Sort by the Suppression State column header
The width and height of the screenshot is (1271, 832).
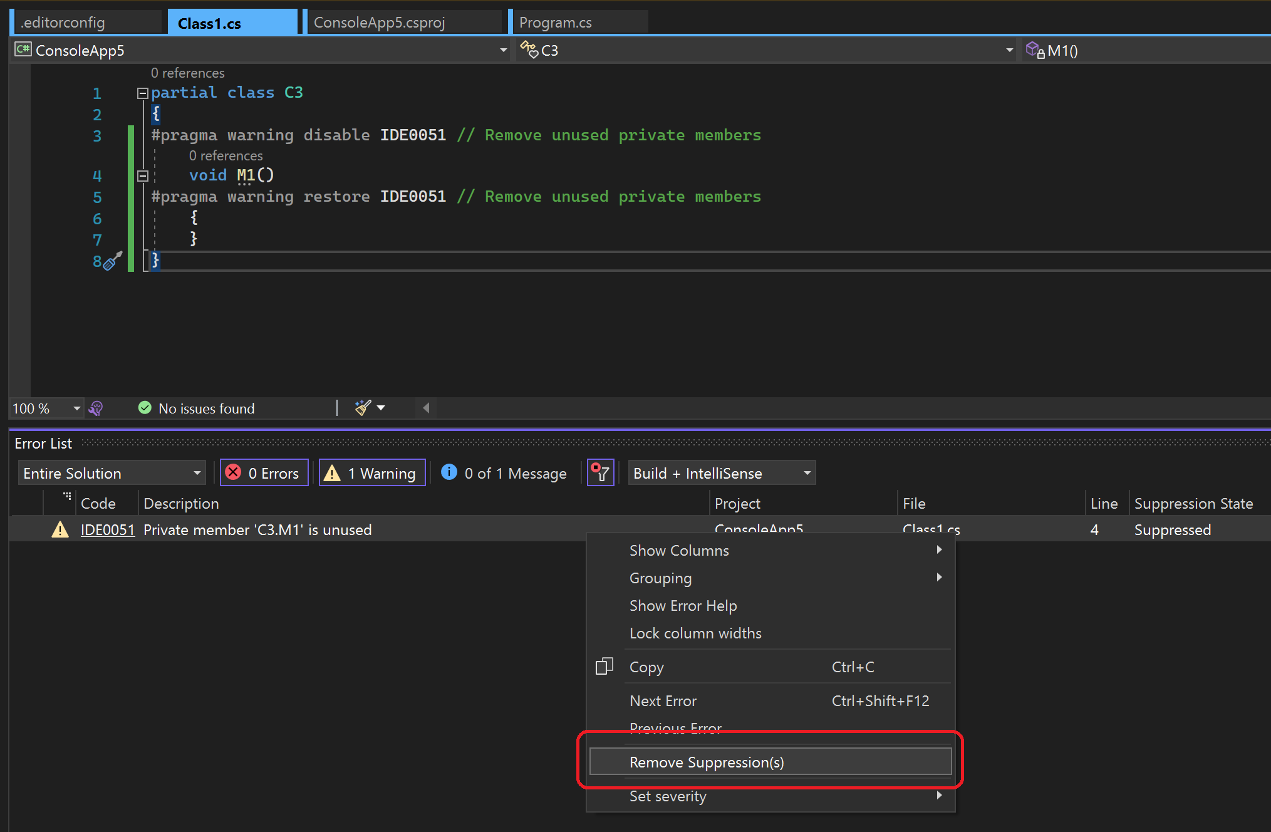[x=1193, y=504]
